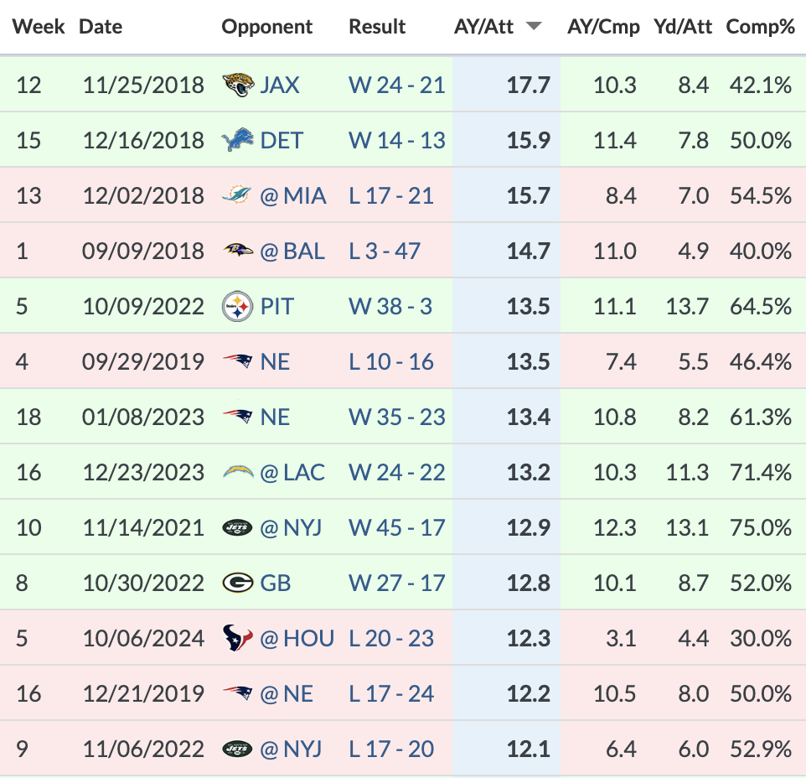Open the @ LAC opponent link
Screen dimensions: 806x778
click(x=292, y=472)
